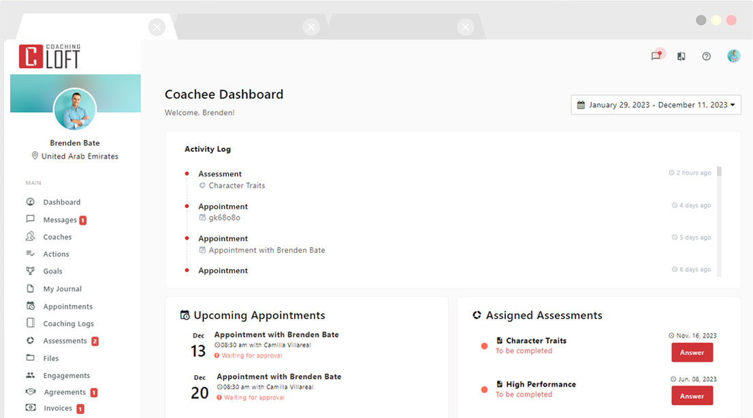Open the profile avatar menu
Screen dimensions: 753x418
coord(733,56)
